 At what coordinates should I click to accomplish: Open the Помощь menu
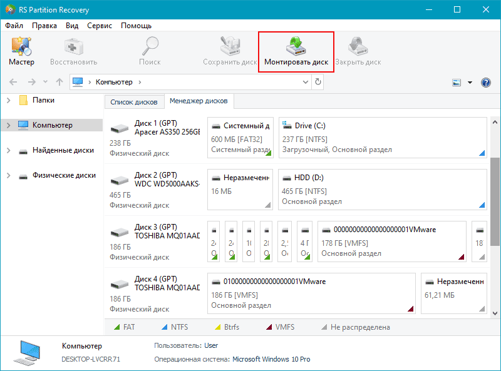[x=136, y=26]
